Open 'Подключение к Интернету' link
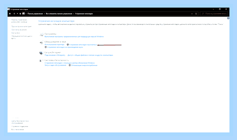 pos(55,55)
